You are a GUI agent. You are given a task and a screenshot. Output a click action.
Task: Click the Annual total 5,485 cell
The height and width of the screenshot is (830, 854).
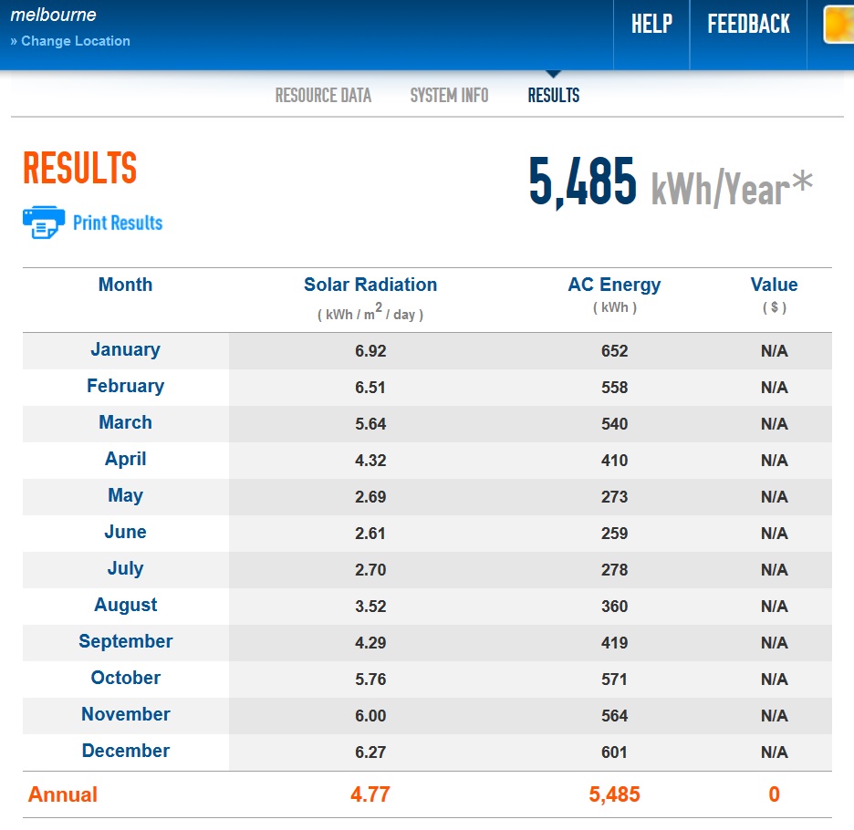coord(614,794)
